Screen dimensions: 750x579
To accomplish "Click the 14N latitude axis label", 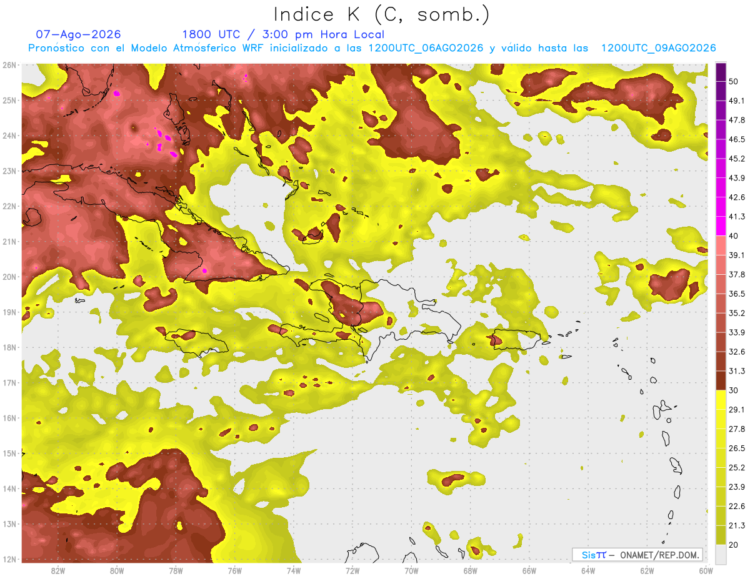I will 9,488.
